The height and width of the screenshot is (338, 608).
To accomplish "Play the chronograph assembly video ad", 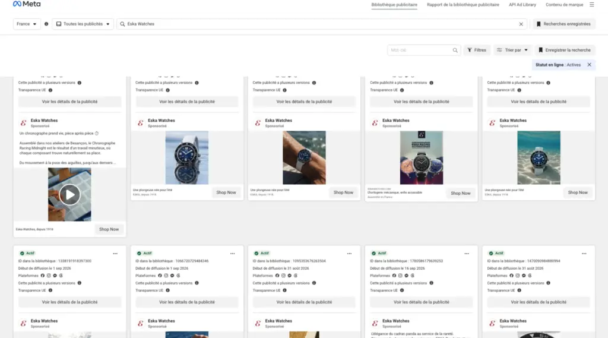I will [x=70, y=194].
